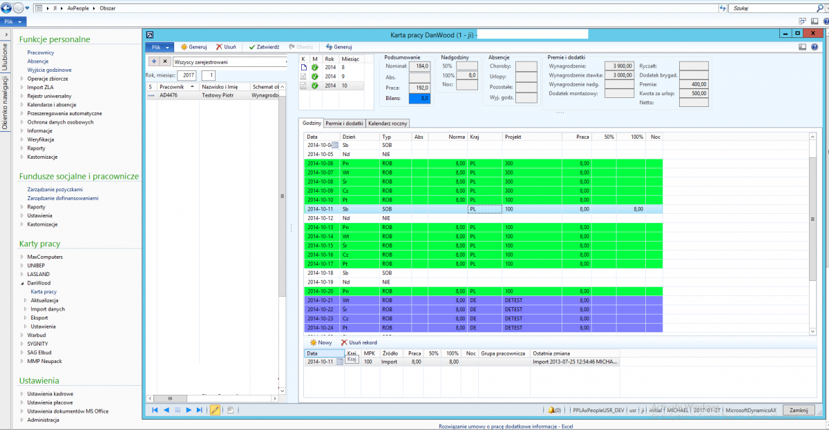Click the notification bell in status bar
The height and width of the screenshot is (430, 829).
click(x=551, y=410)
